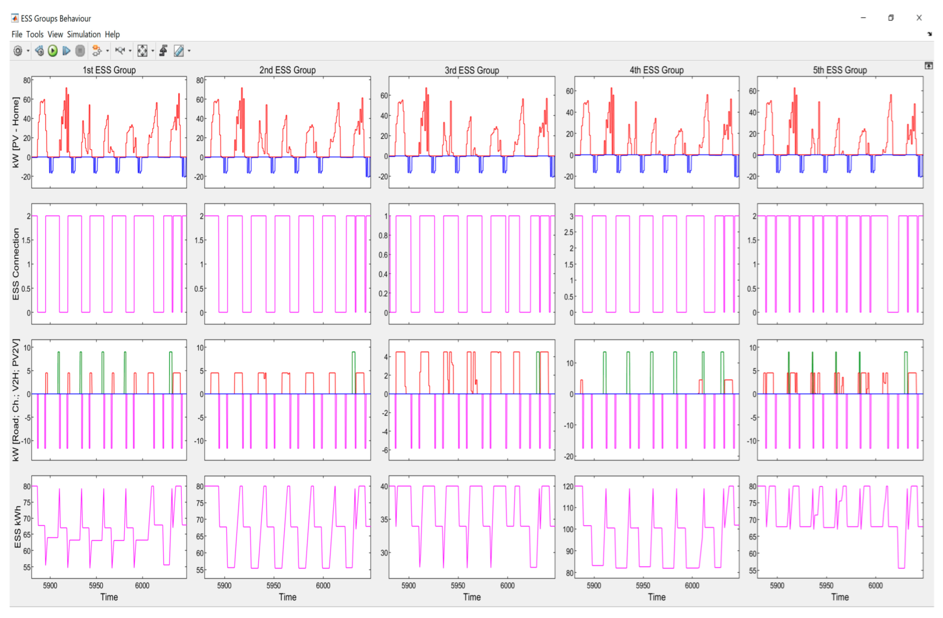This screenshot has height=618, width=943.
Task: Open the scale axes dropdown arrow
Action: click(153, 51)
